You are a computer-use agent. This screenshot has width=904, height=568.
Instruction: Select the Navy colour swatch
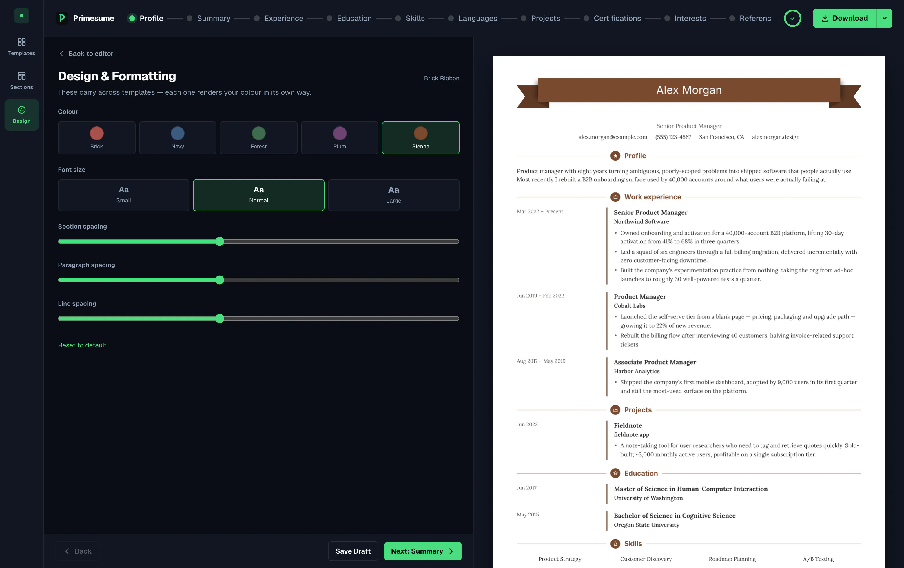(x=178, y=137)
